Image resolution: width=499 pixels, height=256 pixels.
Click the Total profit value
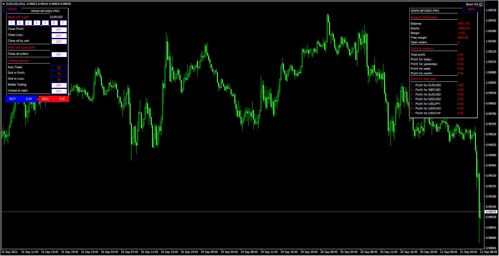(x=460, y=55)
